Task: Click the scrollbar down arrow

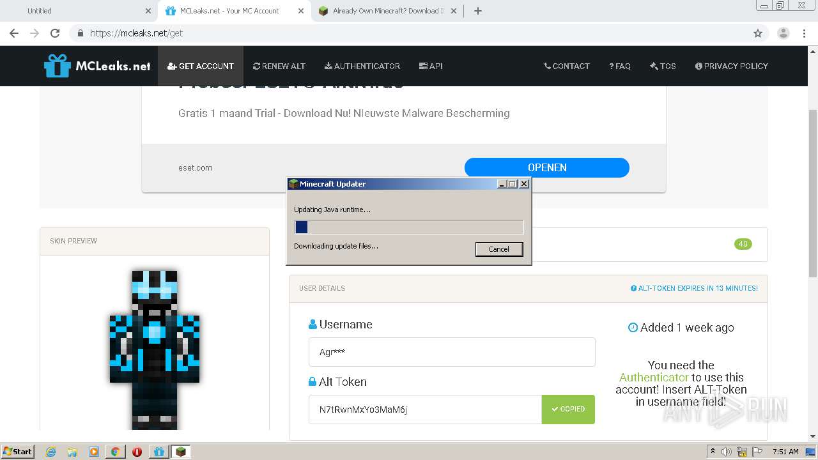Action: tap(813, 436)
